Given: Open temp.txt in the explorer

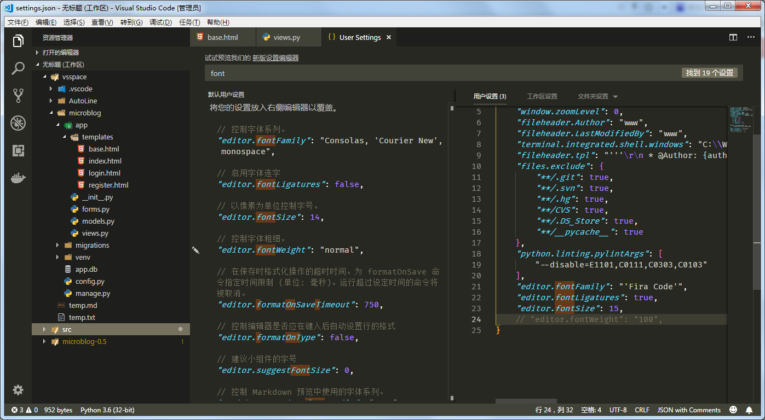Looking at the screenshot, I should pyautogui.click(x=82, y=317).
